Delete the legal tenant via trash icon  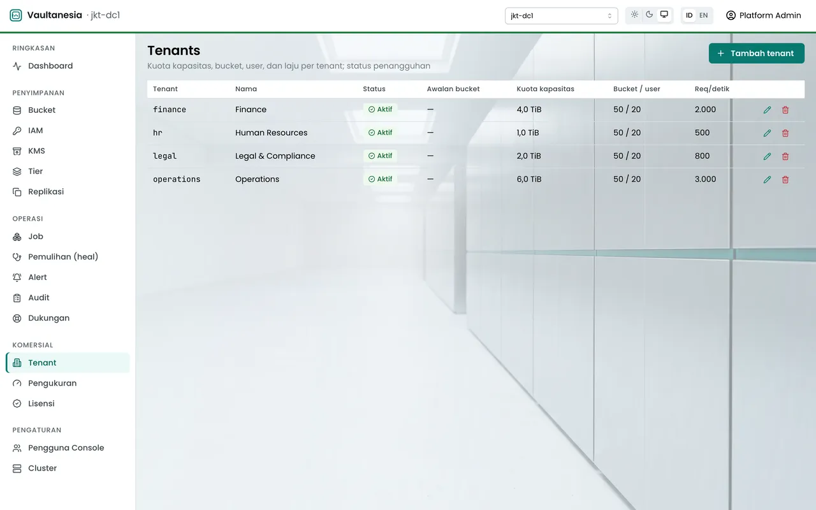(x=785, y=156)
